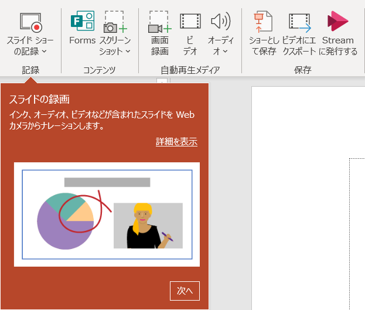The image size is (365, 310).
Task: Click the オーディオ speaker icon
Action: pos(221,22)
